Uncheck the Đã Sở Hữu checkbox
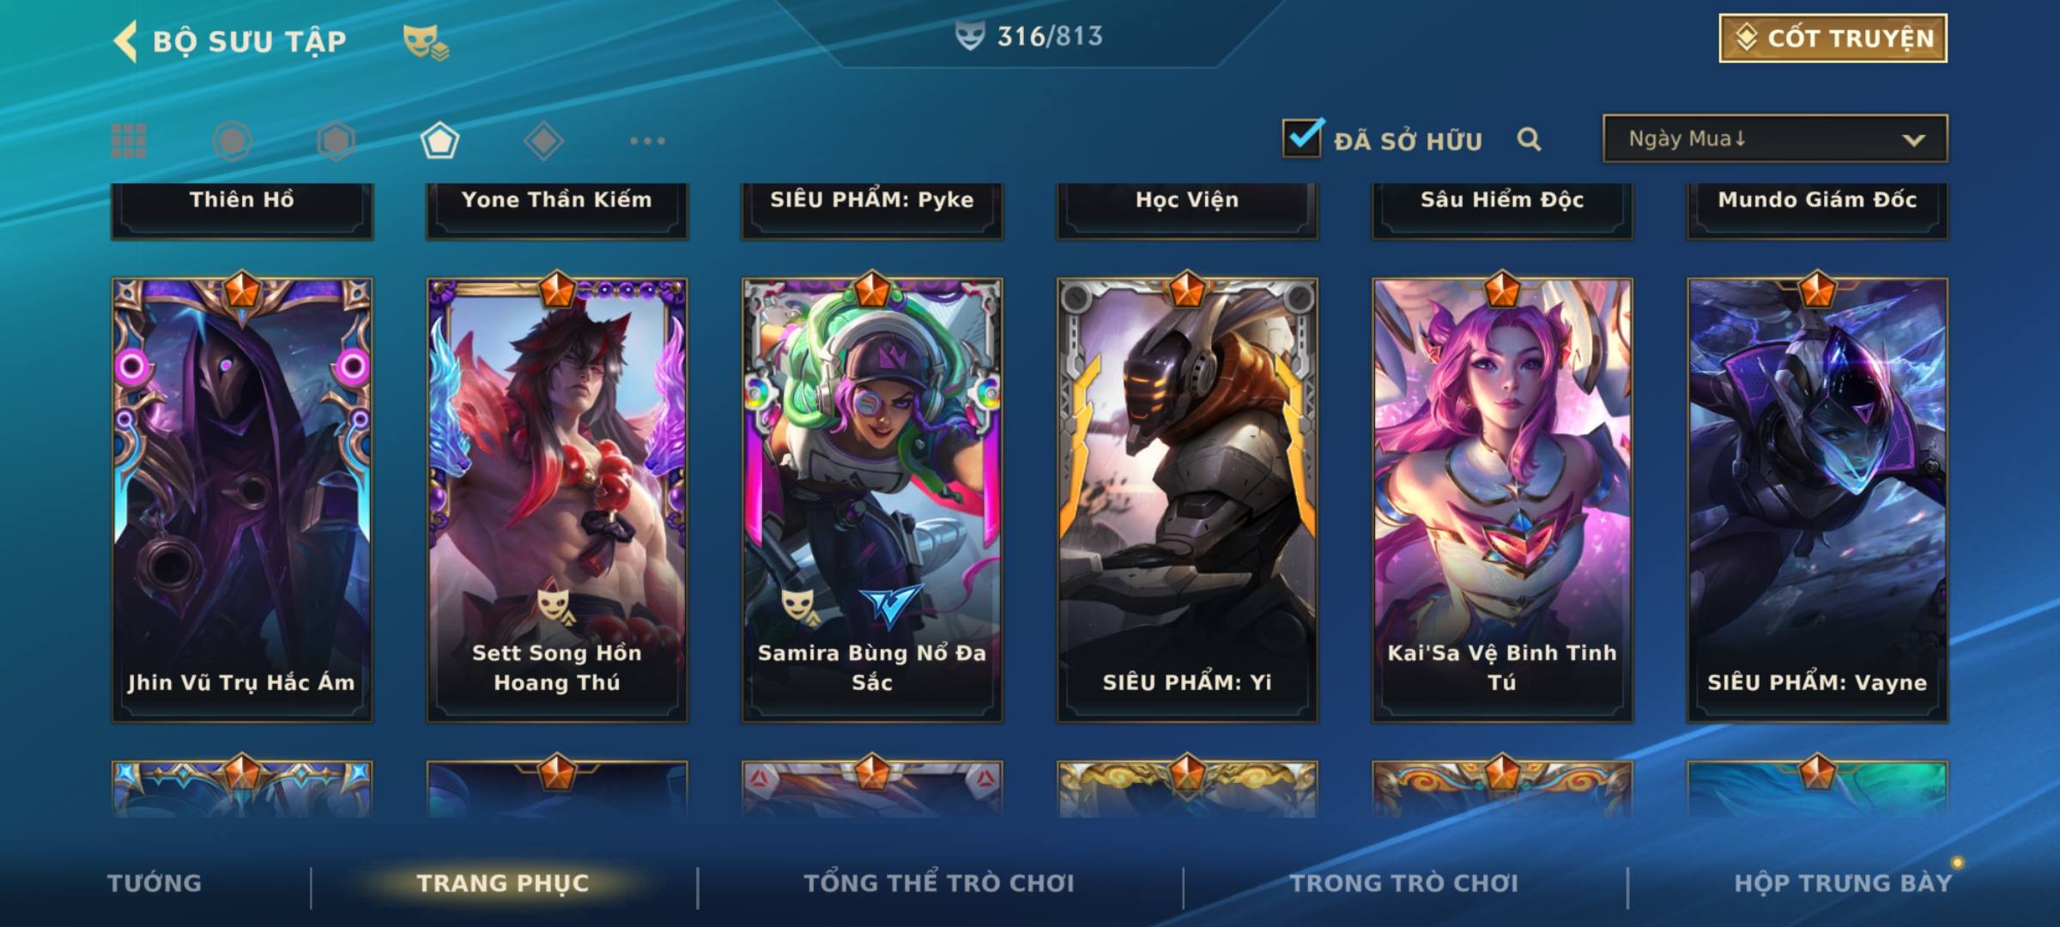 coord(1302,137)
